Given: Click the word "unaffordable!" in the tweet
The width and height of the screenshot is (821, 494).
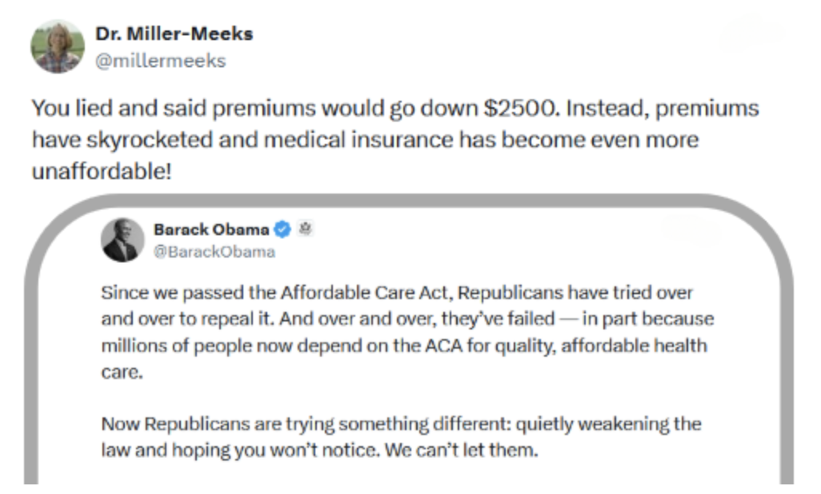Looking at the screenshot, I should click(x=102, y=171).
